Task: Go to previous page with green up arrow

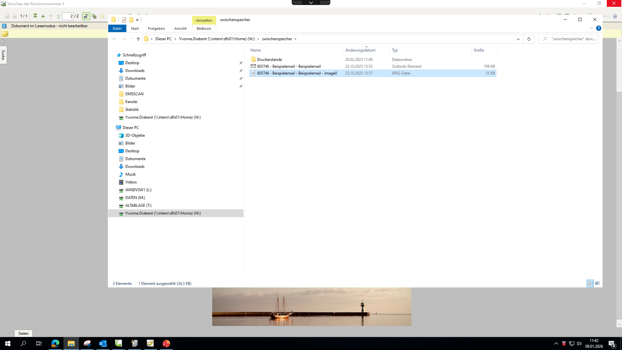Action: (x=43, y=16)
